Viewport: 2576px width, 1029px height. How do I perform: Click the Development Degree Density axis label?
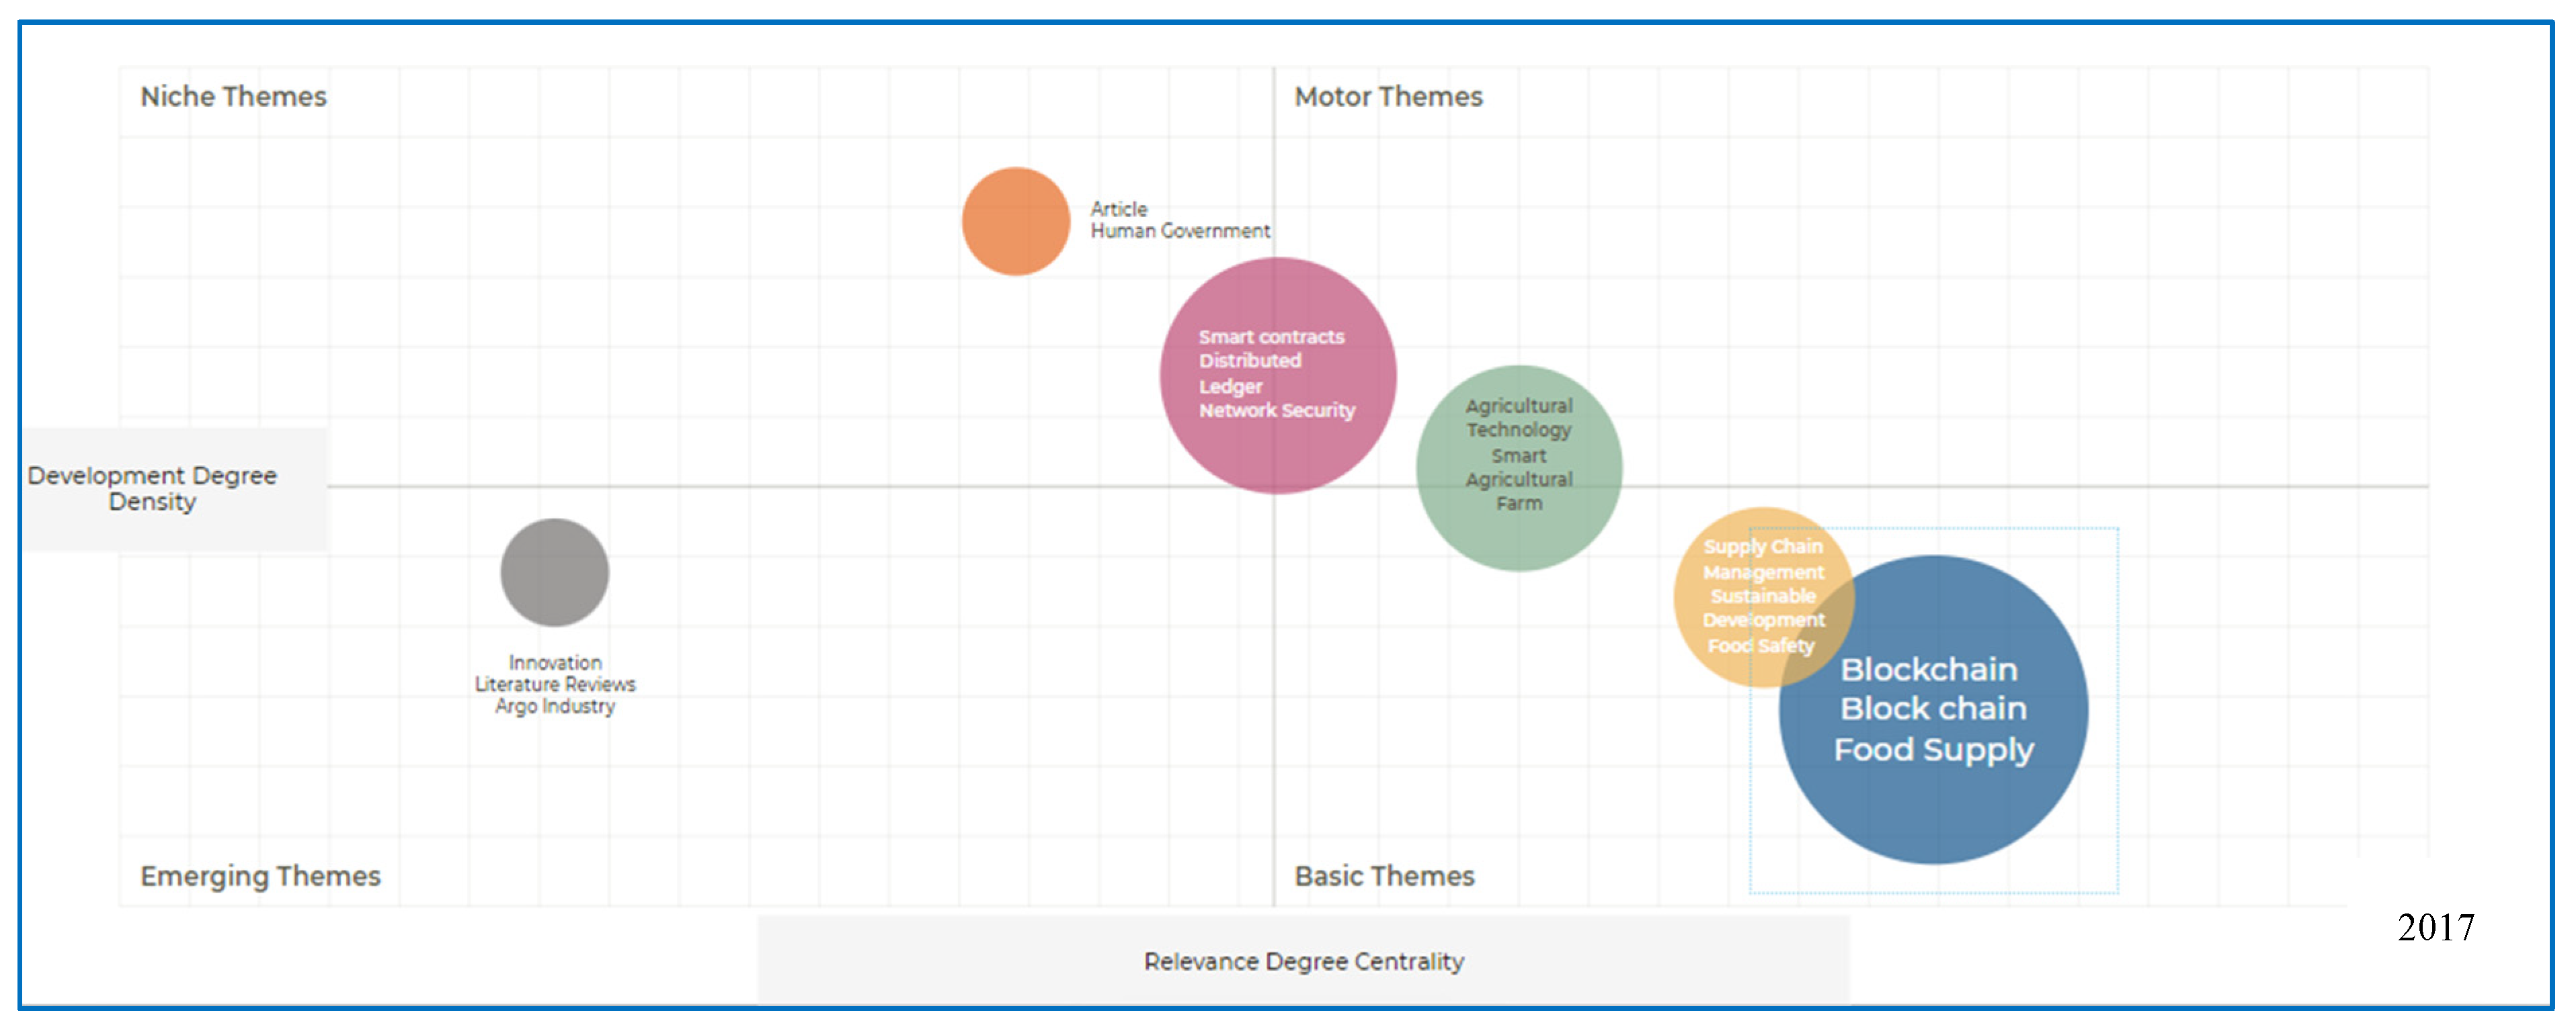point(152,488)
